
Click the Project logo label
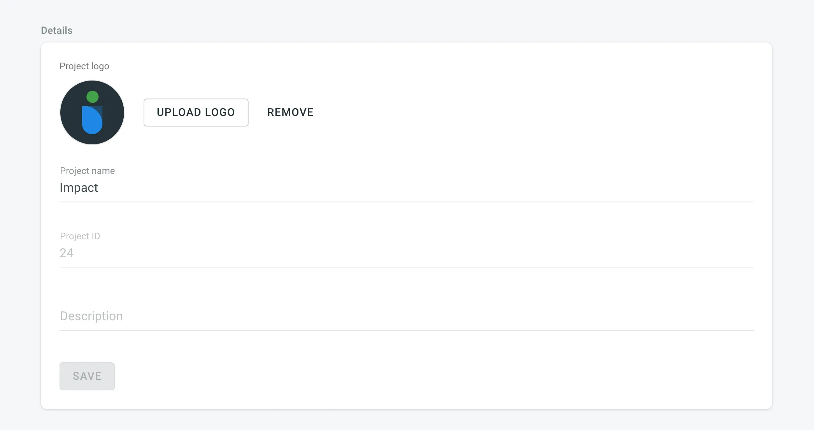(84, 66)
